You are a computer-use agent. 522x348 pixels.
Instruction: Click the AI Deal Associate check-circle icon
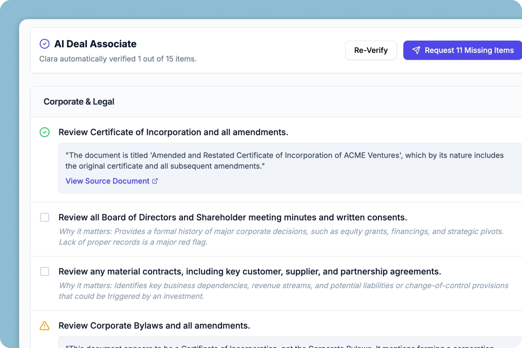pyautogui.click(x=45, y=44)
